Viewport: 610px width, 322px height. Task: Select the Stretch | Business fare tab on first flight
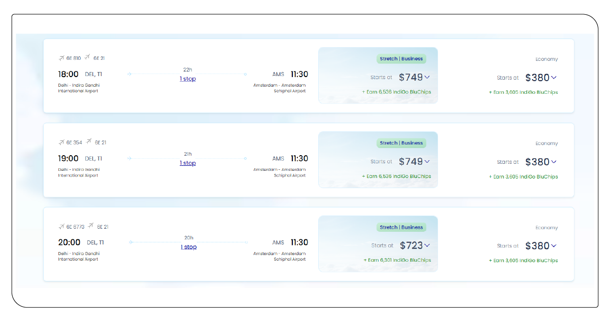click(401, 58)
